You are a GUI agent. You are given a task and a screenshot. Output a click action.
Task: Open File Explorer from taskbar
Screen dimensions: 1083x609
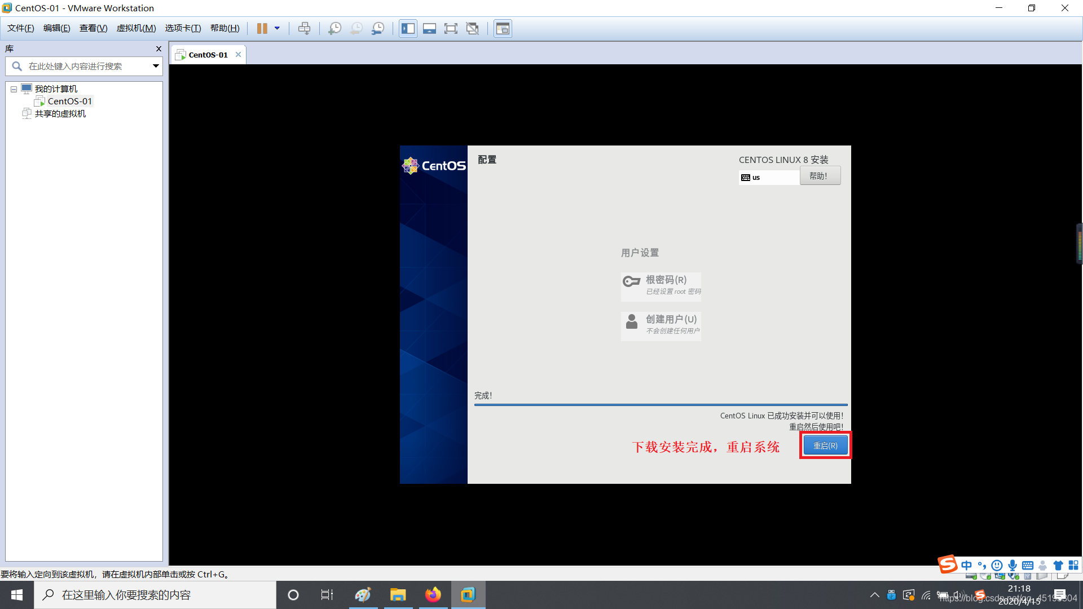coord(398,595)
